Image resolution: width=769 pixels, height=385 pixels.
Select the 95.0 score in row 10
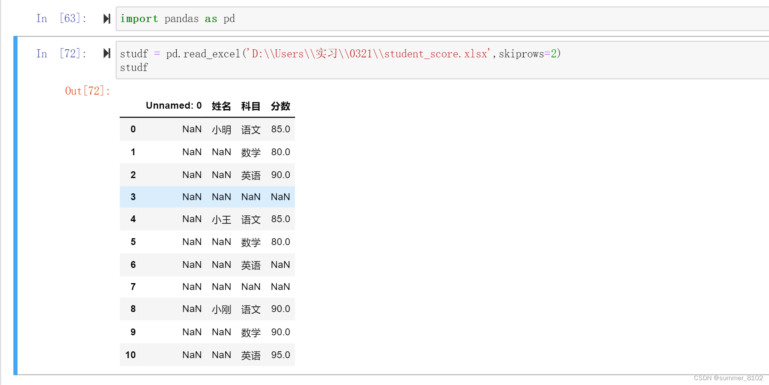[x=280, y=355]
